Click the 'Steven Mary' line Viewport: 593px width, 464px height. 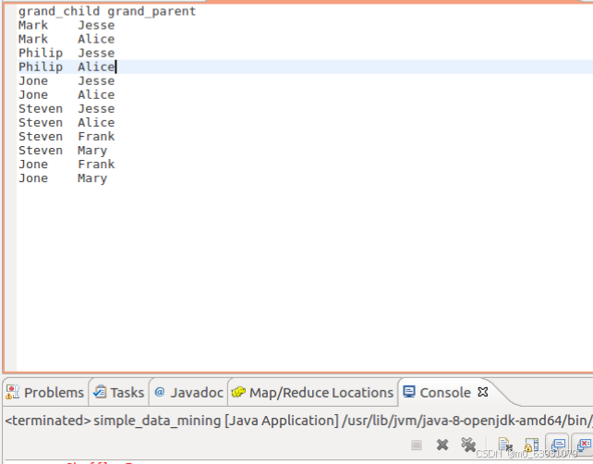tap(63, 151)
